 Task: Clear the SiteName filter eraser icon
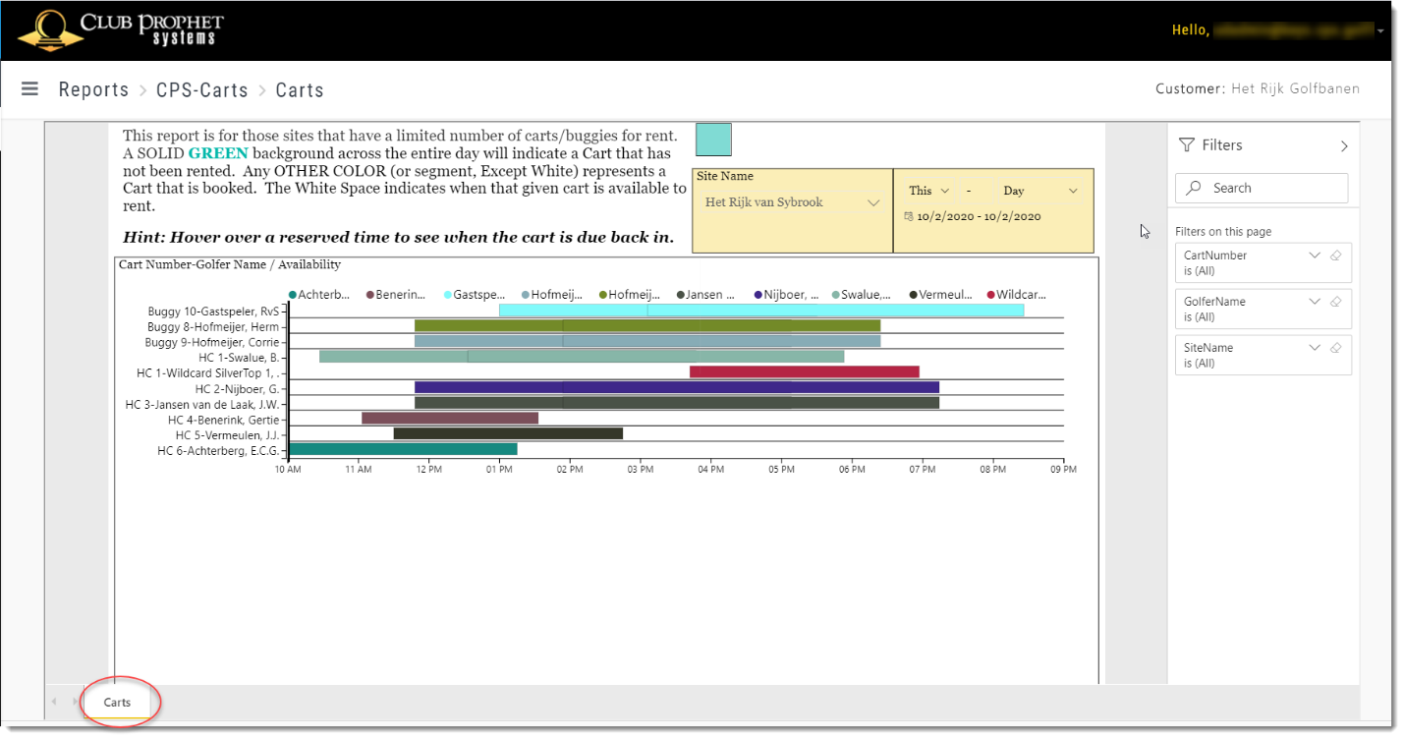coord(1335,348)
